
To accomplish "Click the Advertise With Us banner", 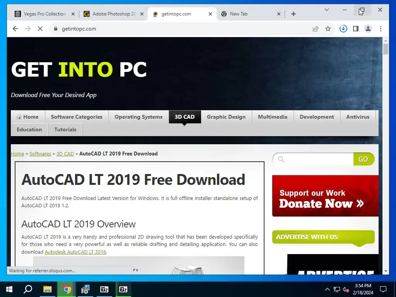I will pos(323,237).
